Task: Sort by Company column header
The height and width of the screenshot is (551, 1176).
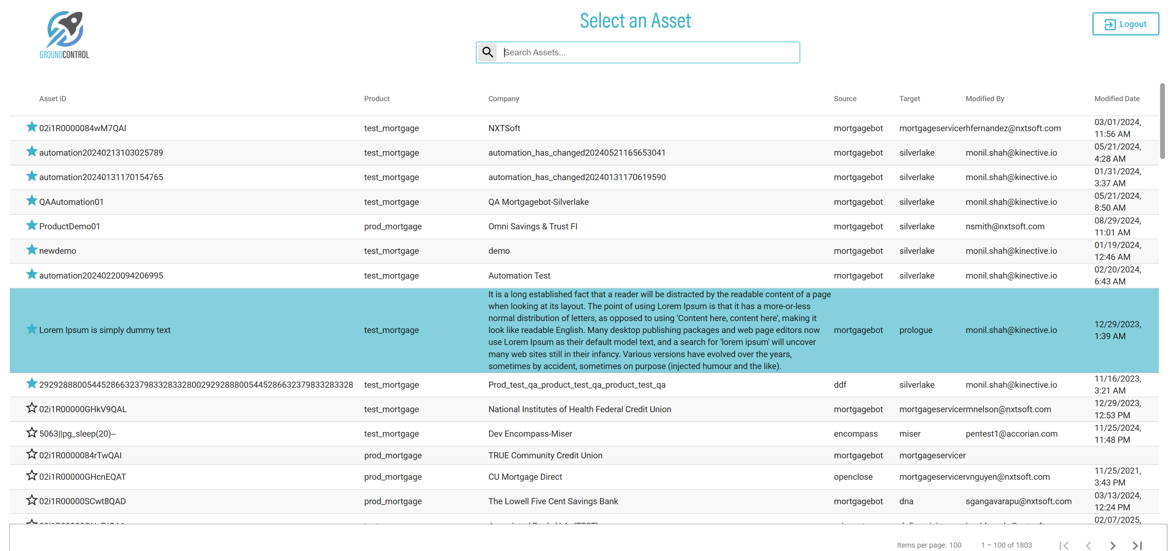Action: tap(503, 98)
